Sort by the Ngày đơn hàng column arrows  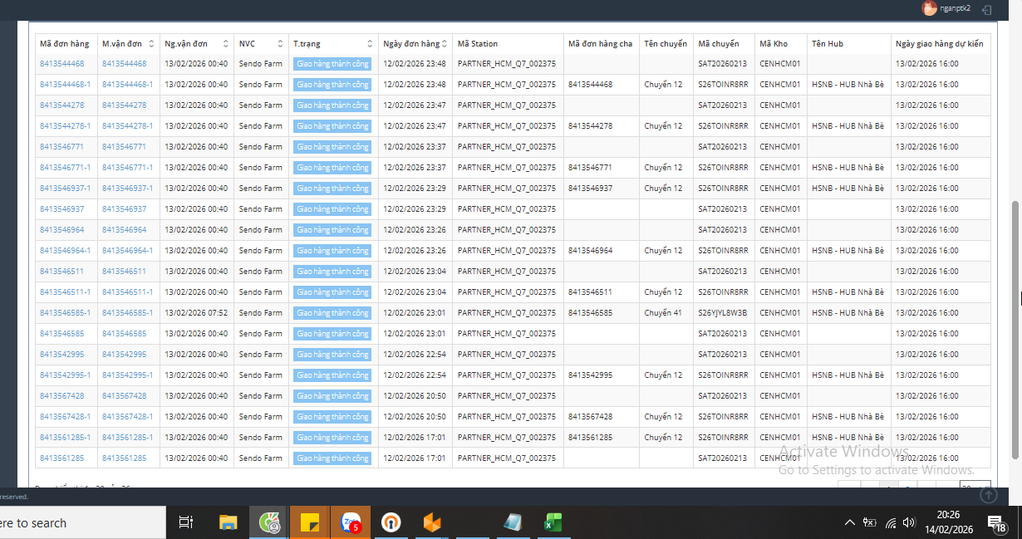click(x=445, y=44)
